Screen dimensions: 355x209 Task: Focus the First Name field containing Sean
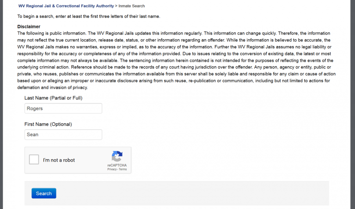(x=63, y=134)
